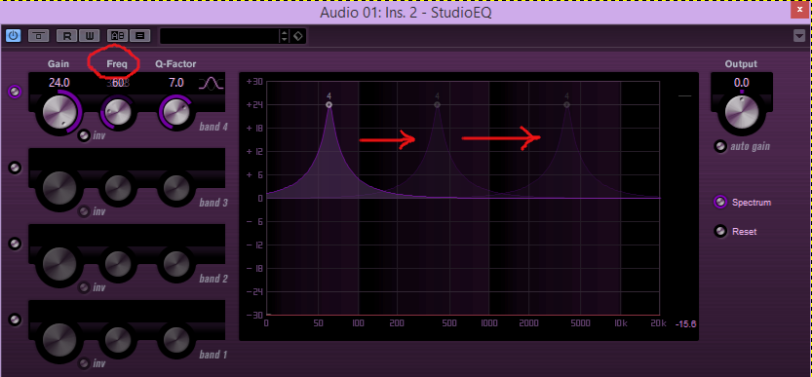Grab band 4 handle at curve peak
The image size is (812, 377).
pyautogui.click(x=329, y=104)
